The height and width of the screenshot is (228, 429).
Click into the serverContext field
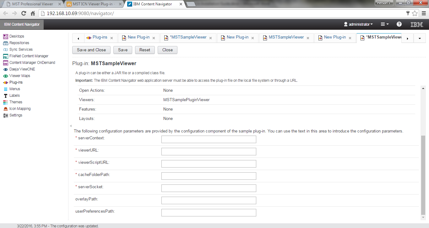coord(209,139)
